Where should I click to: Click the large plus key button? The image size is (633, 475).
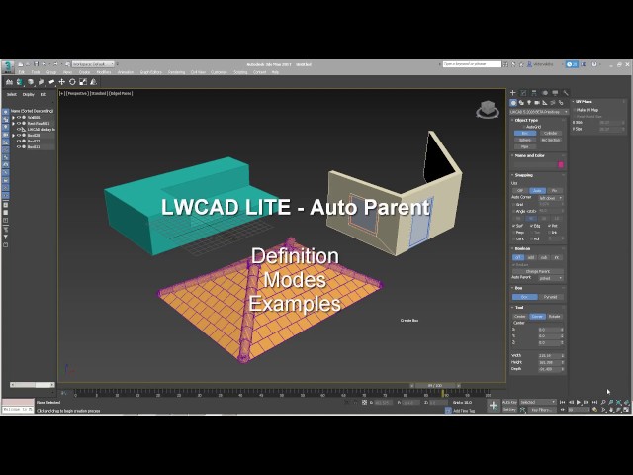coord(494,405)
